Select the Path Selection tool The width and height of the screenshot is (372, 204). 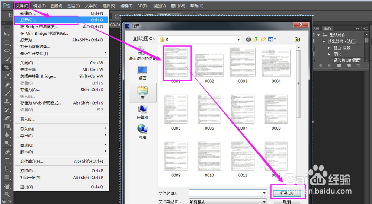pyautogui.click(x=7, y=169)
